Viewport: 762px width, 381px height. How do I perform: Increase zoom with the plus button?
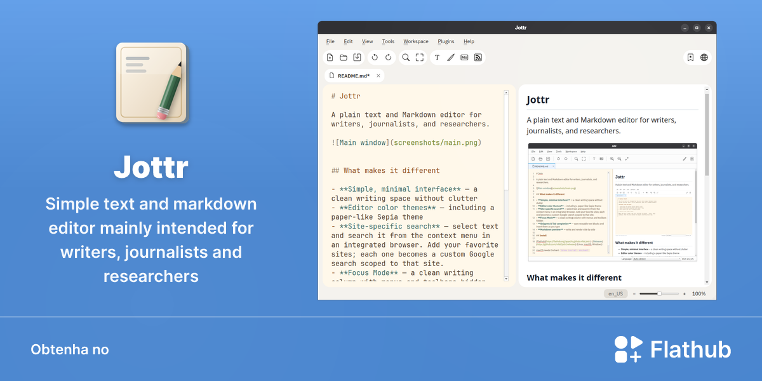click(684, 293)
